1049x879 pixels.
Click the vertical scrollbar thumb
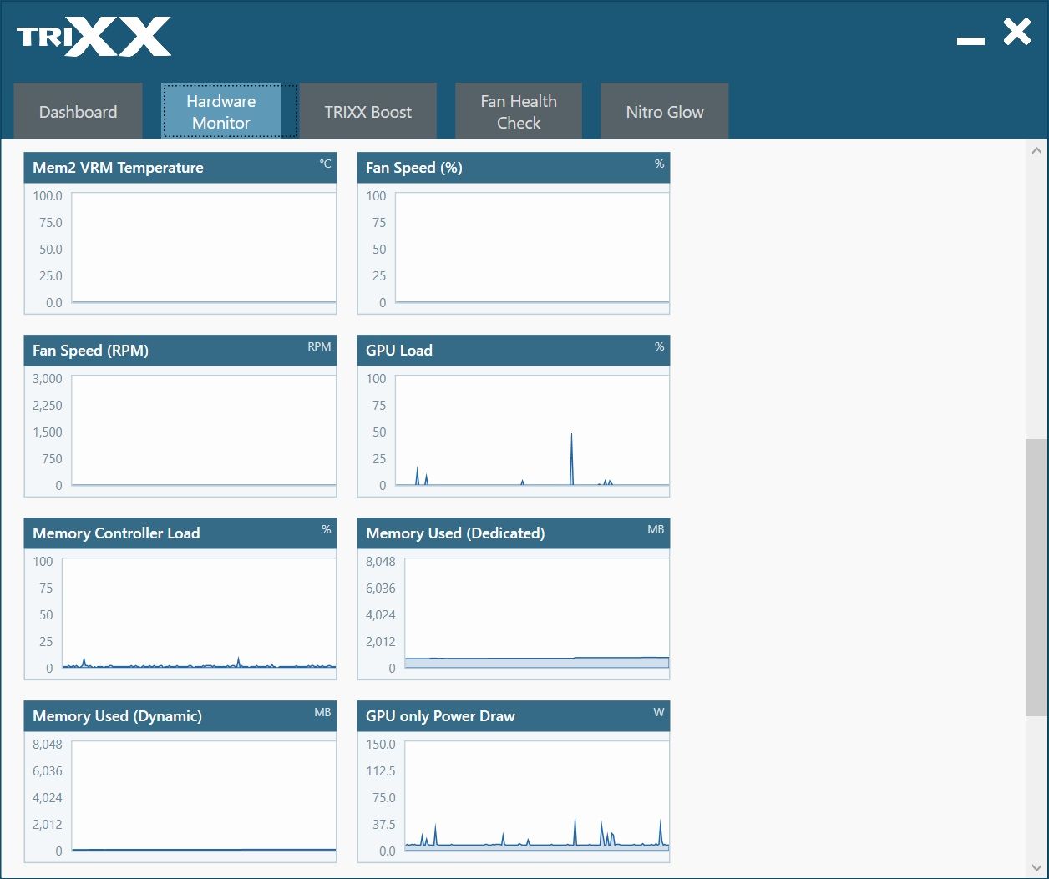pos(1036,577)
